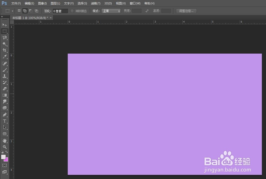266x179 pixels.
Task: Select the History Brush tool
Action: click(x=5, y=83)
